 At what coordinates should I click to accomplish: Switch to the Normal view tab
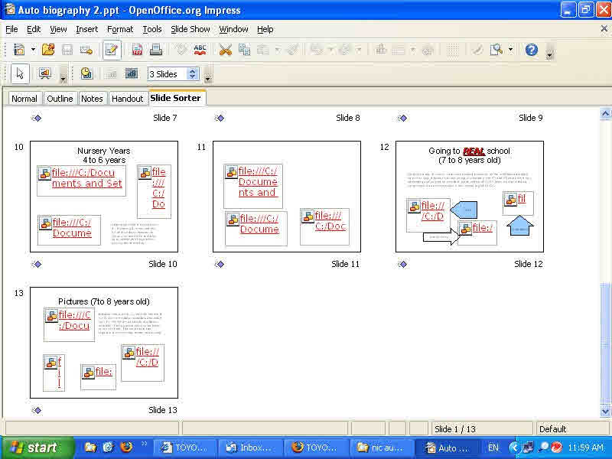(x=24, y=99)
